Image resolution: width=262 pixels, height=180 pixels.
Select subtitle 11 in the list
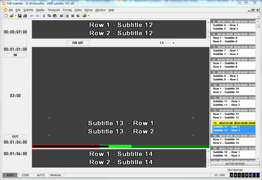[233, 101]
